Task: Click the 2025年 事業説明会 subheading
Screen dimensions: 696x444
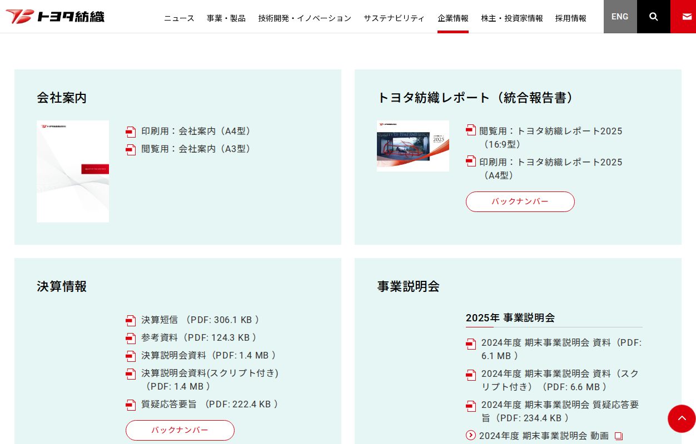Action: point(510,318)
